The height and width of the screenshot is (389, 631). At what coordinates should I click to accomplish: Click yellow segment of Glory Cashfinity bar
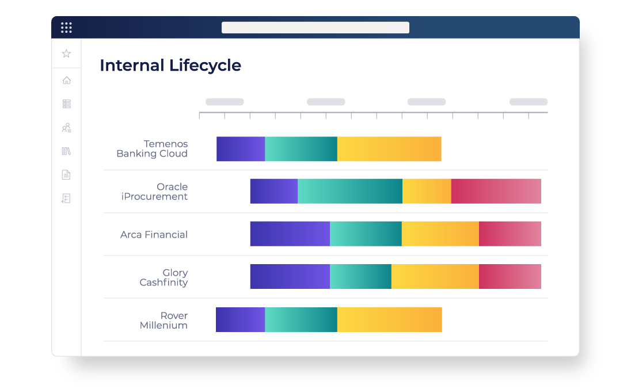pyautogui.click(x=435, y=276)
